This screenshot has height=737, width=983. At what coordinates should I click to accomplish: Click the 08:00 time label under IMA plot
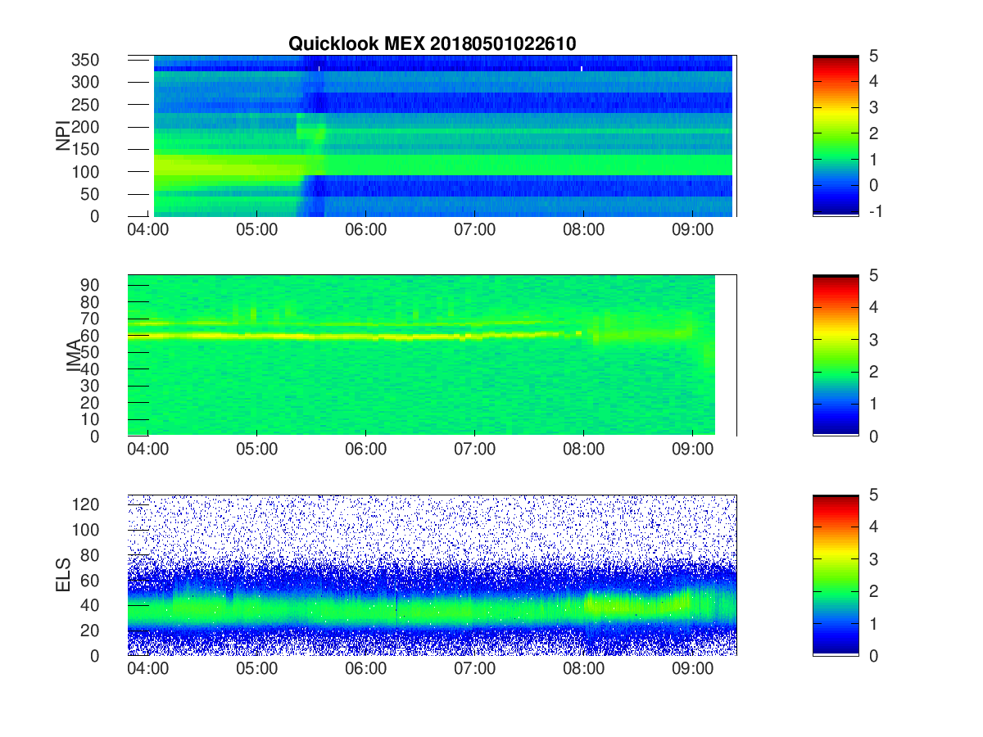point(584,450)
